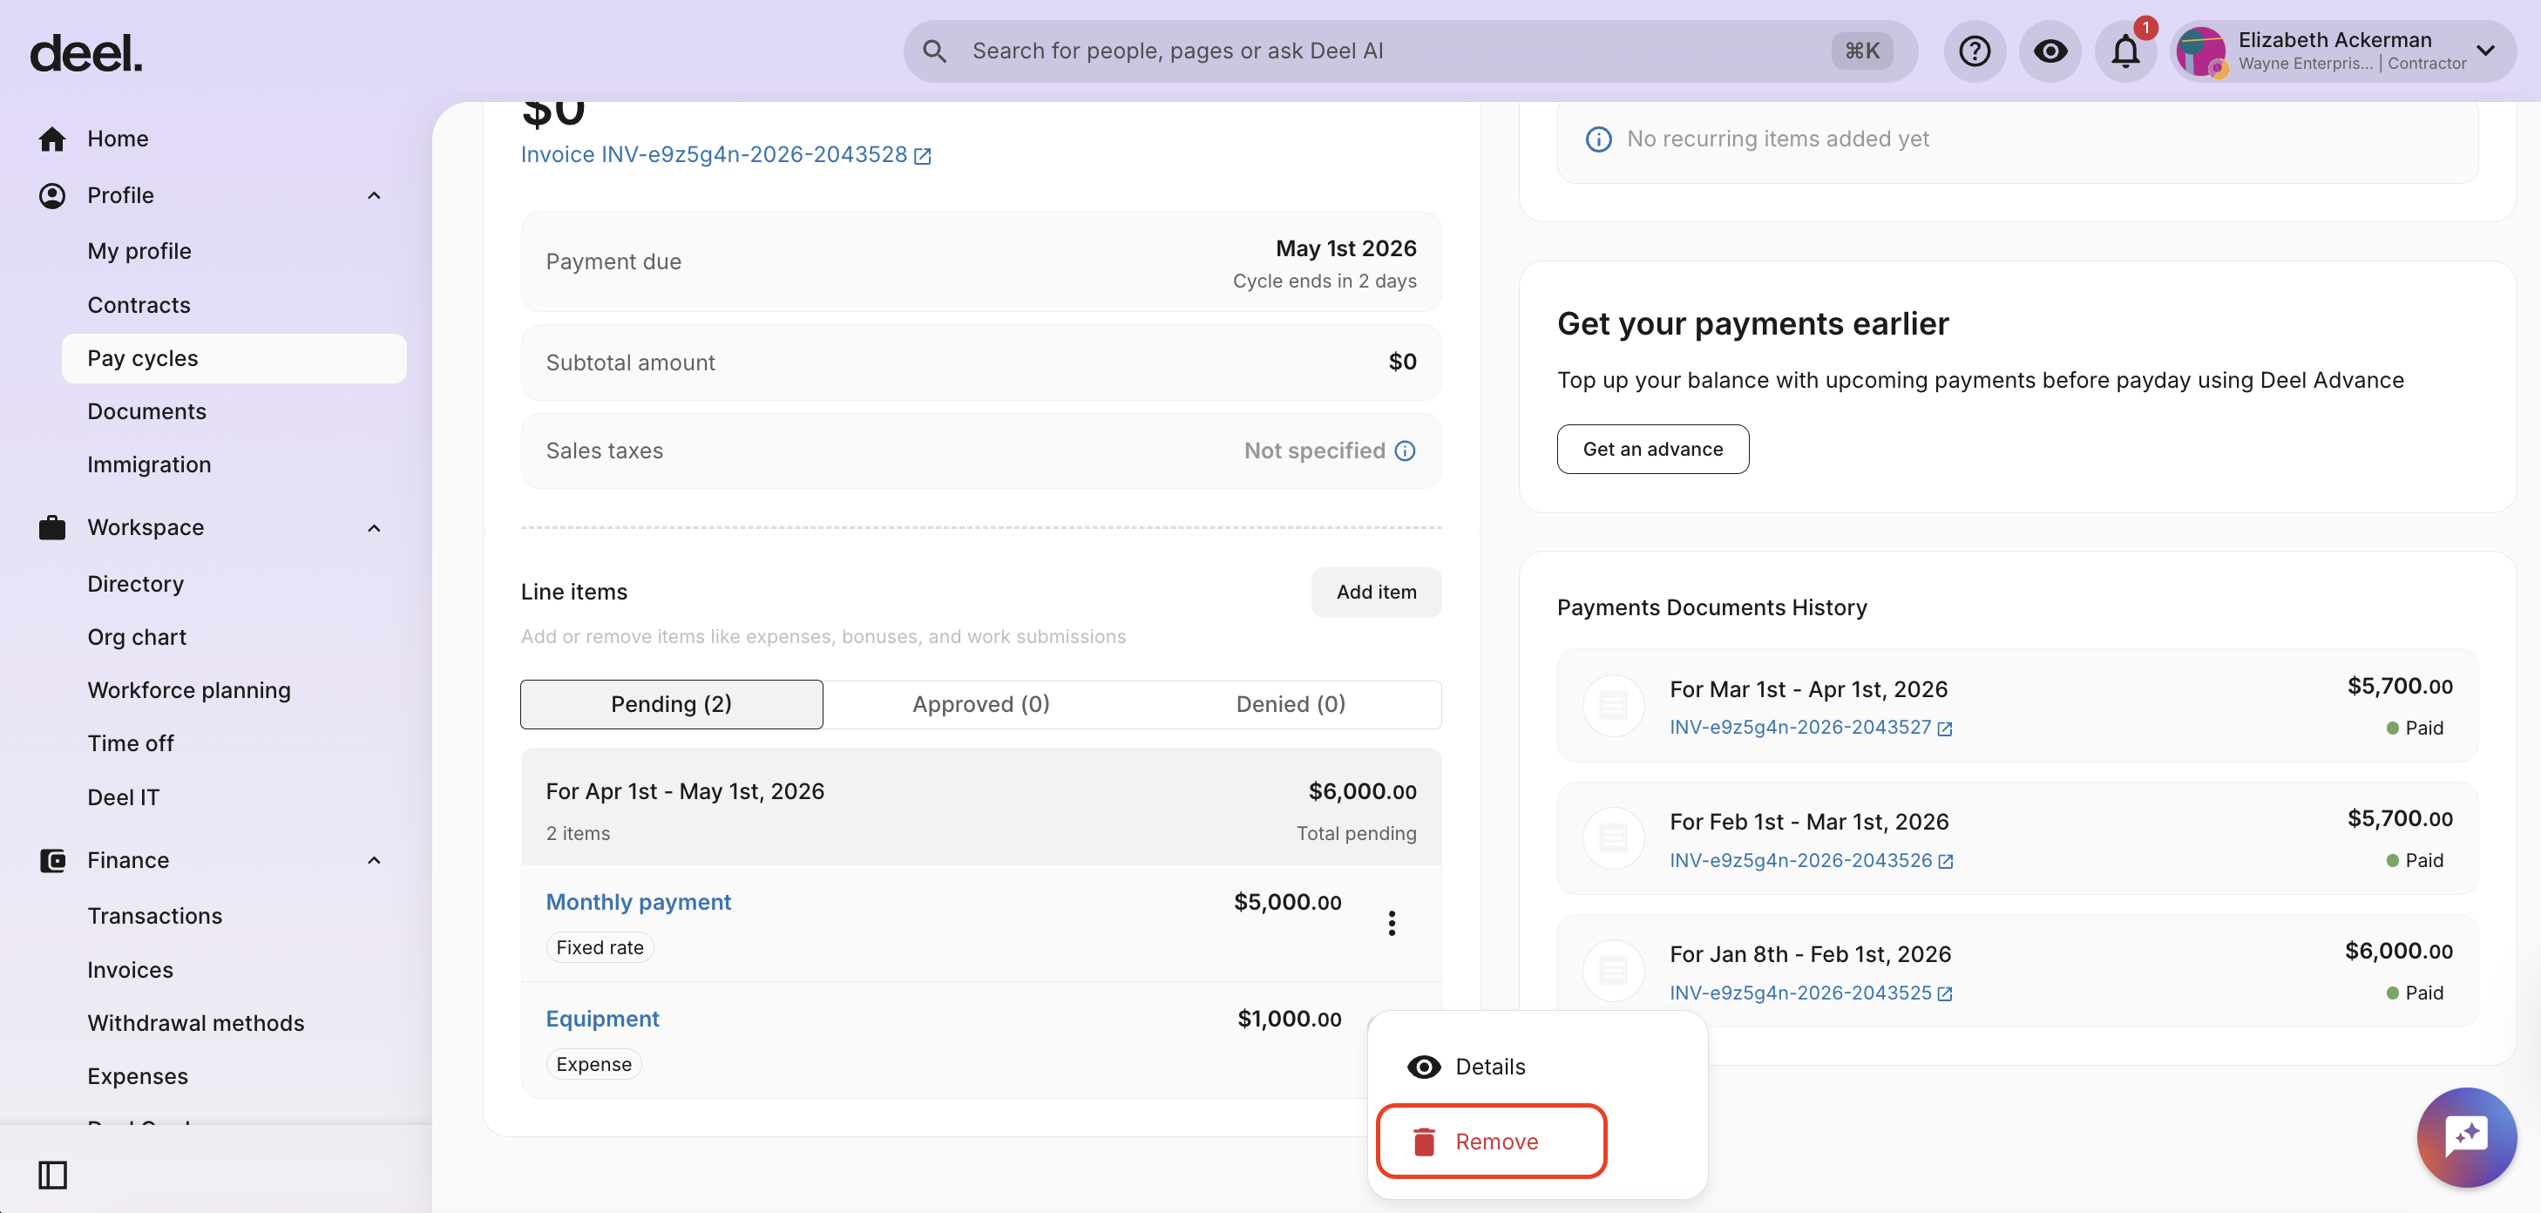The height and width of the screenshot is (1213, 2541).
Task: Click Elizabeth Ackerman's avatar picture
Action: 2199,51
